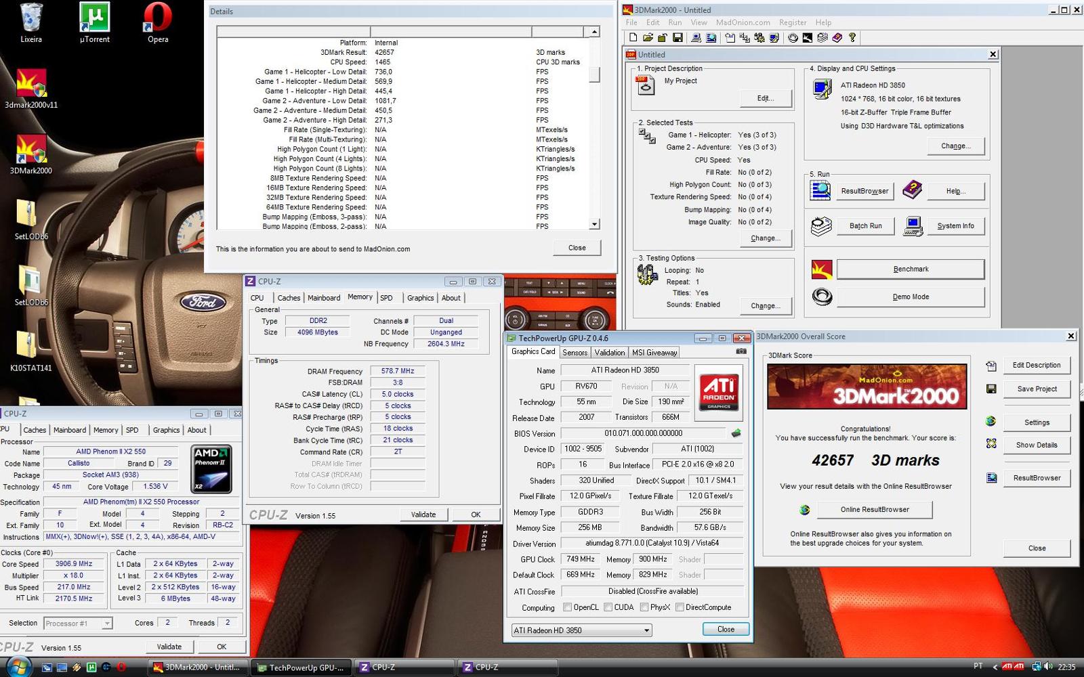Click the GPU Name field ATI Radeon HD 3850
This screenshot has height=677, width=1084.
(x=625, y=370)
